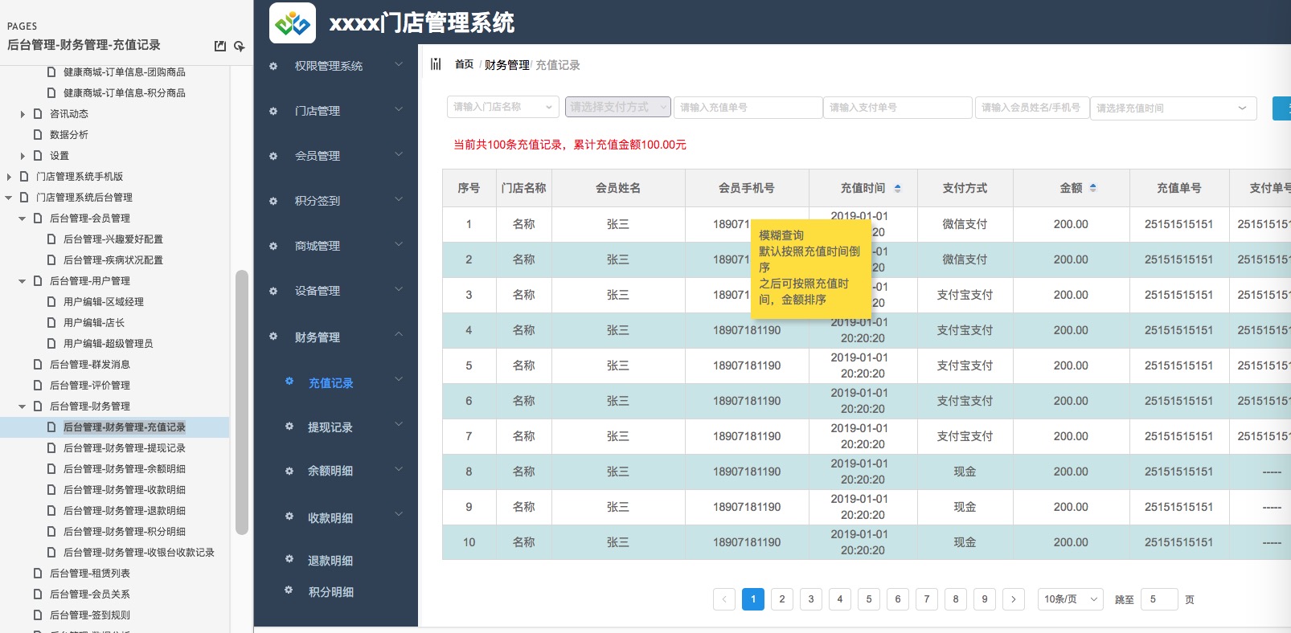Click the store system logo icon
Viewport: 1291px width, 633px height.
pyautogui.click(x=293, y=22)
